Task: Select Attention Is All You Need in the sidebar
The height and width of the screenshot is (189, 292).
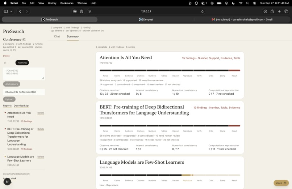Action: point(19,115)
